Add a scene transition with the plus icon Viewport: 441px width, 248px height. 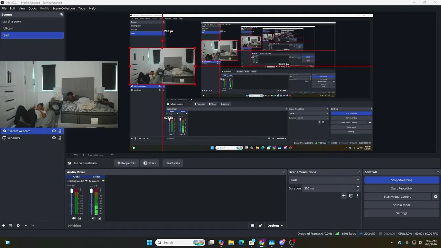(x=343, y=196)
